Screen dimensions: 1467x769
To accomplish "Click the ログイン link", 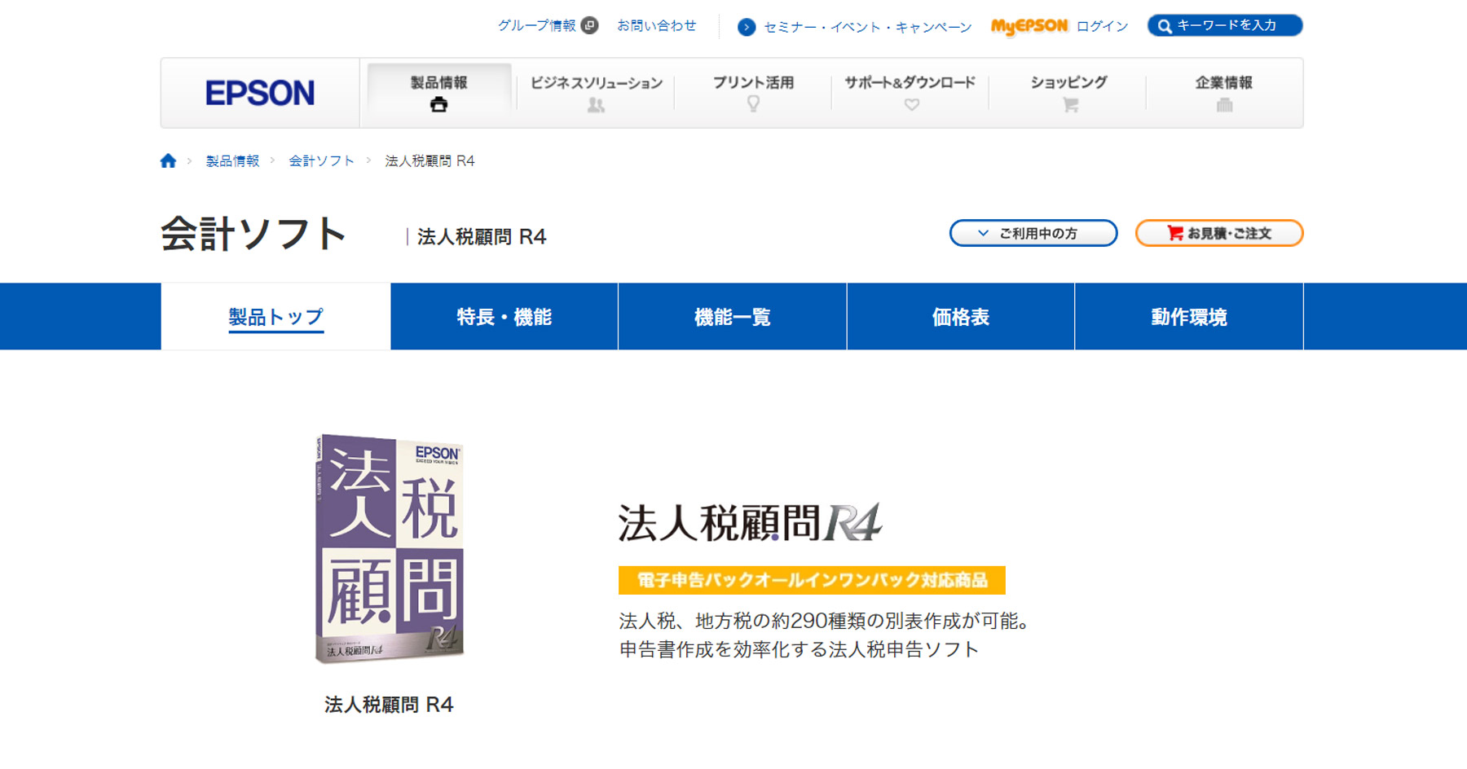I will [1102, 26].
